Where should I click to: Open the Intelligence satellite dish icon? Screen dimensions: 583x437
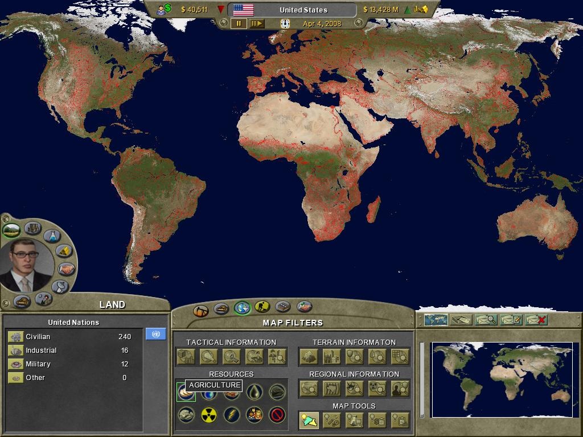[60, 286]
